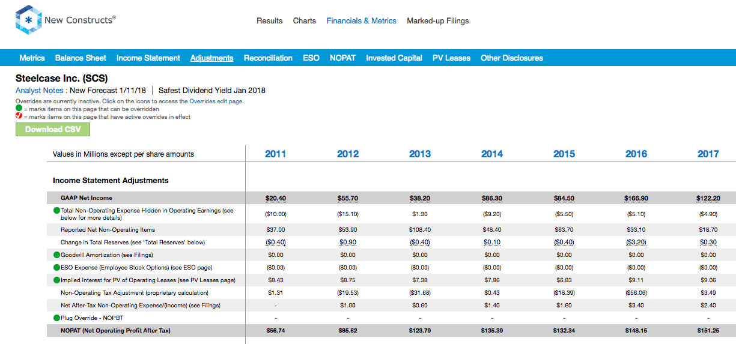The height and width of the screenshot is (344, 736).
Task: Click the Overrides edit page link
Action: tap(216, 101)
